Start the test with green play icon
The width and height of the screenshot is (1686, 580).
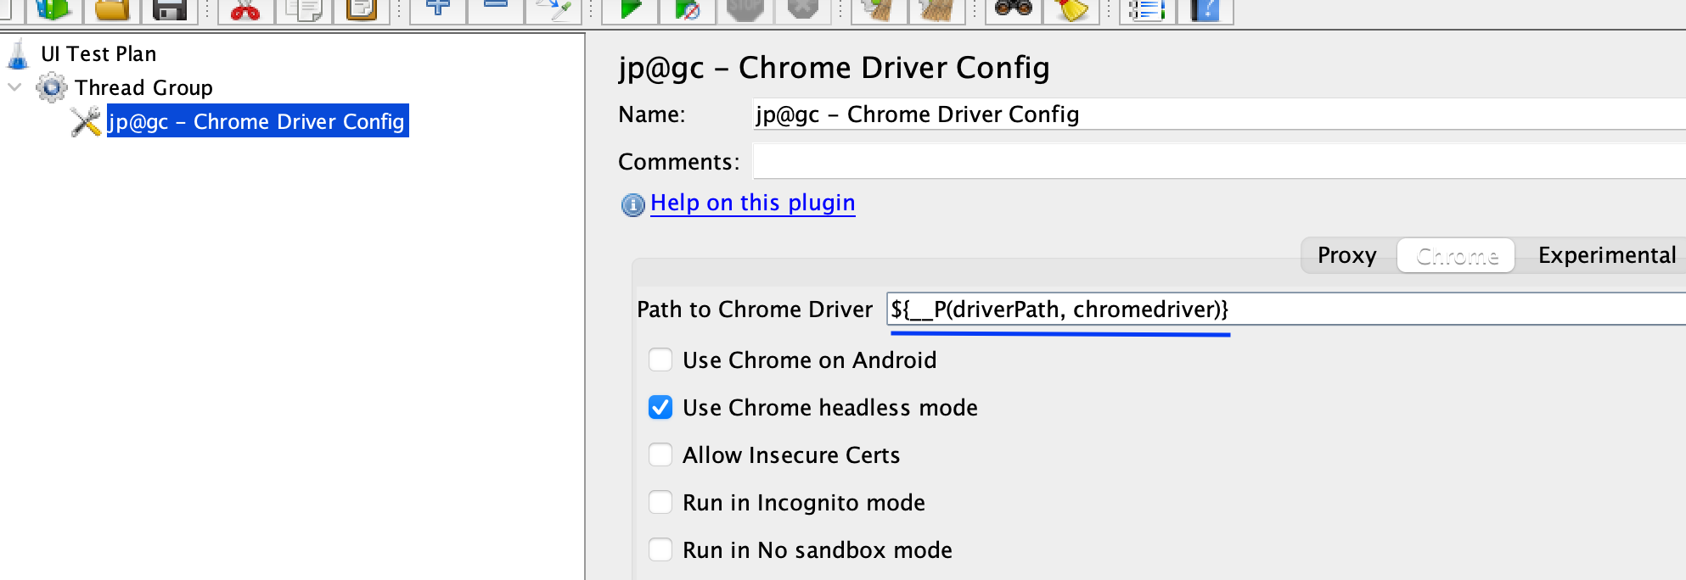pyautogui.click(x=629, y=9)
